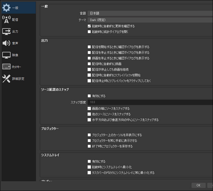The image size is (213, 191).
Task: Click the ホットキー keyboard icon
Action: tap(6, 67)
